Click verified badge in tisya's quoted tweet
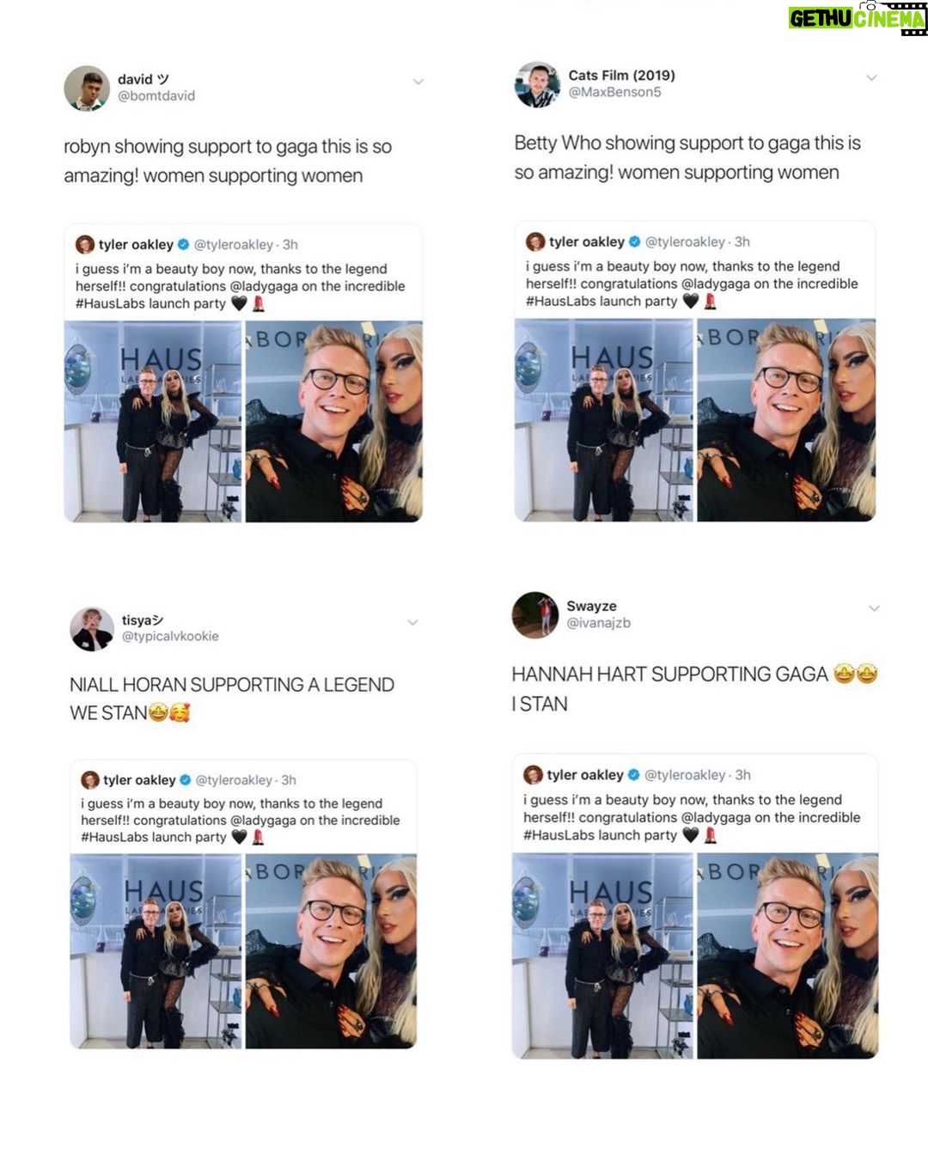Viewport: 928px width, 1154px height. tap(185, 780)
